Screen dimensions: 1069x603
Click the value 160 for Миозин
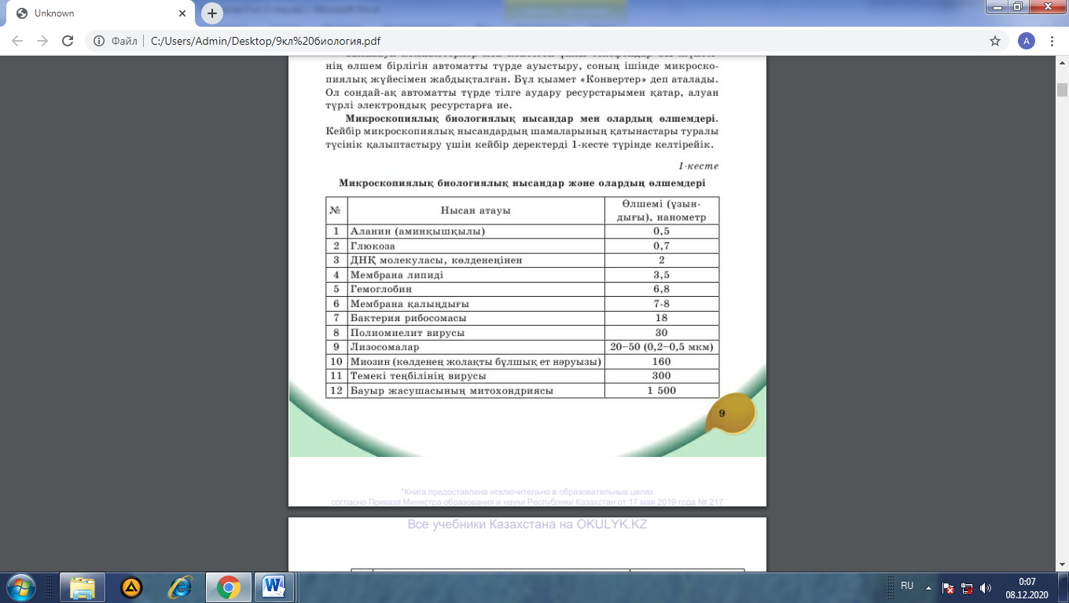(661, 361)
